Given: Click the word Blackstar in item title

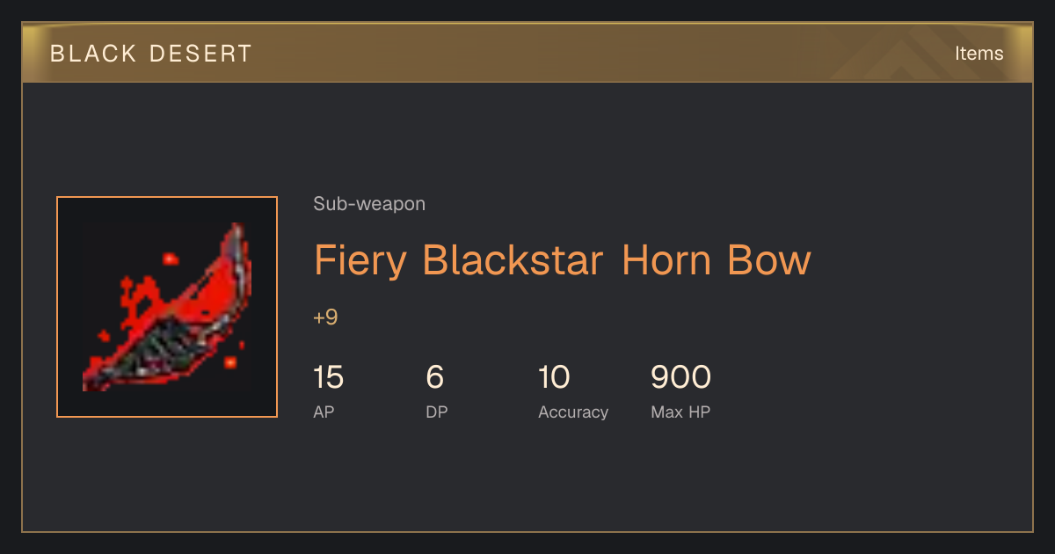Looking at the screenshot, I should [513, 260].
